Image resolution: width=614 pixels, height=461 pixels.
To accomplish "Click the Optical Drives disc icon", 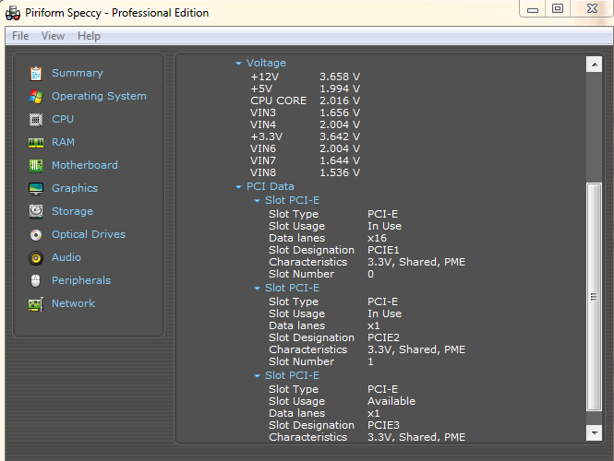I will [36, 234].
